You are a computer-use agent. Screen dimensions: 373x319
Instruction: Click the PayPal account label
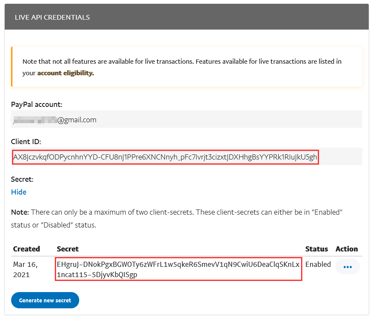point(37,104)
